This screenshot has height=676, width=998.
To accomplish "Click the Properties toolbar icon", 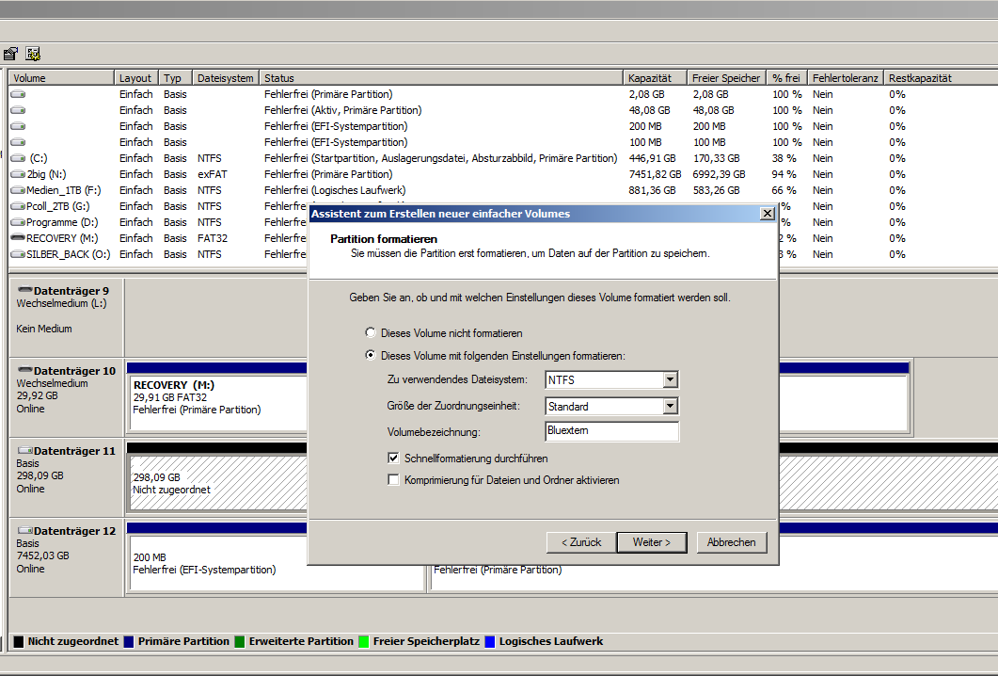I will coord(10,54).
